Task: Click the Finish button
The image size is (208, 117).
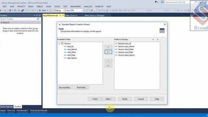Action: coord(125,99)
